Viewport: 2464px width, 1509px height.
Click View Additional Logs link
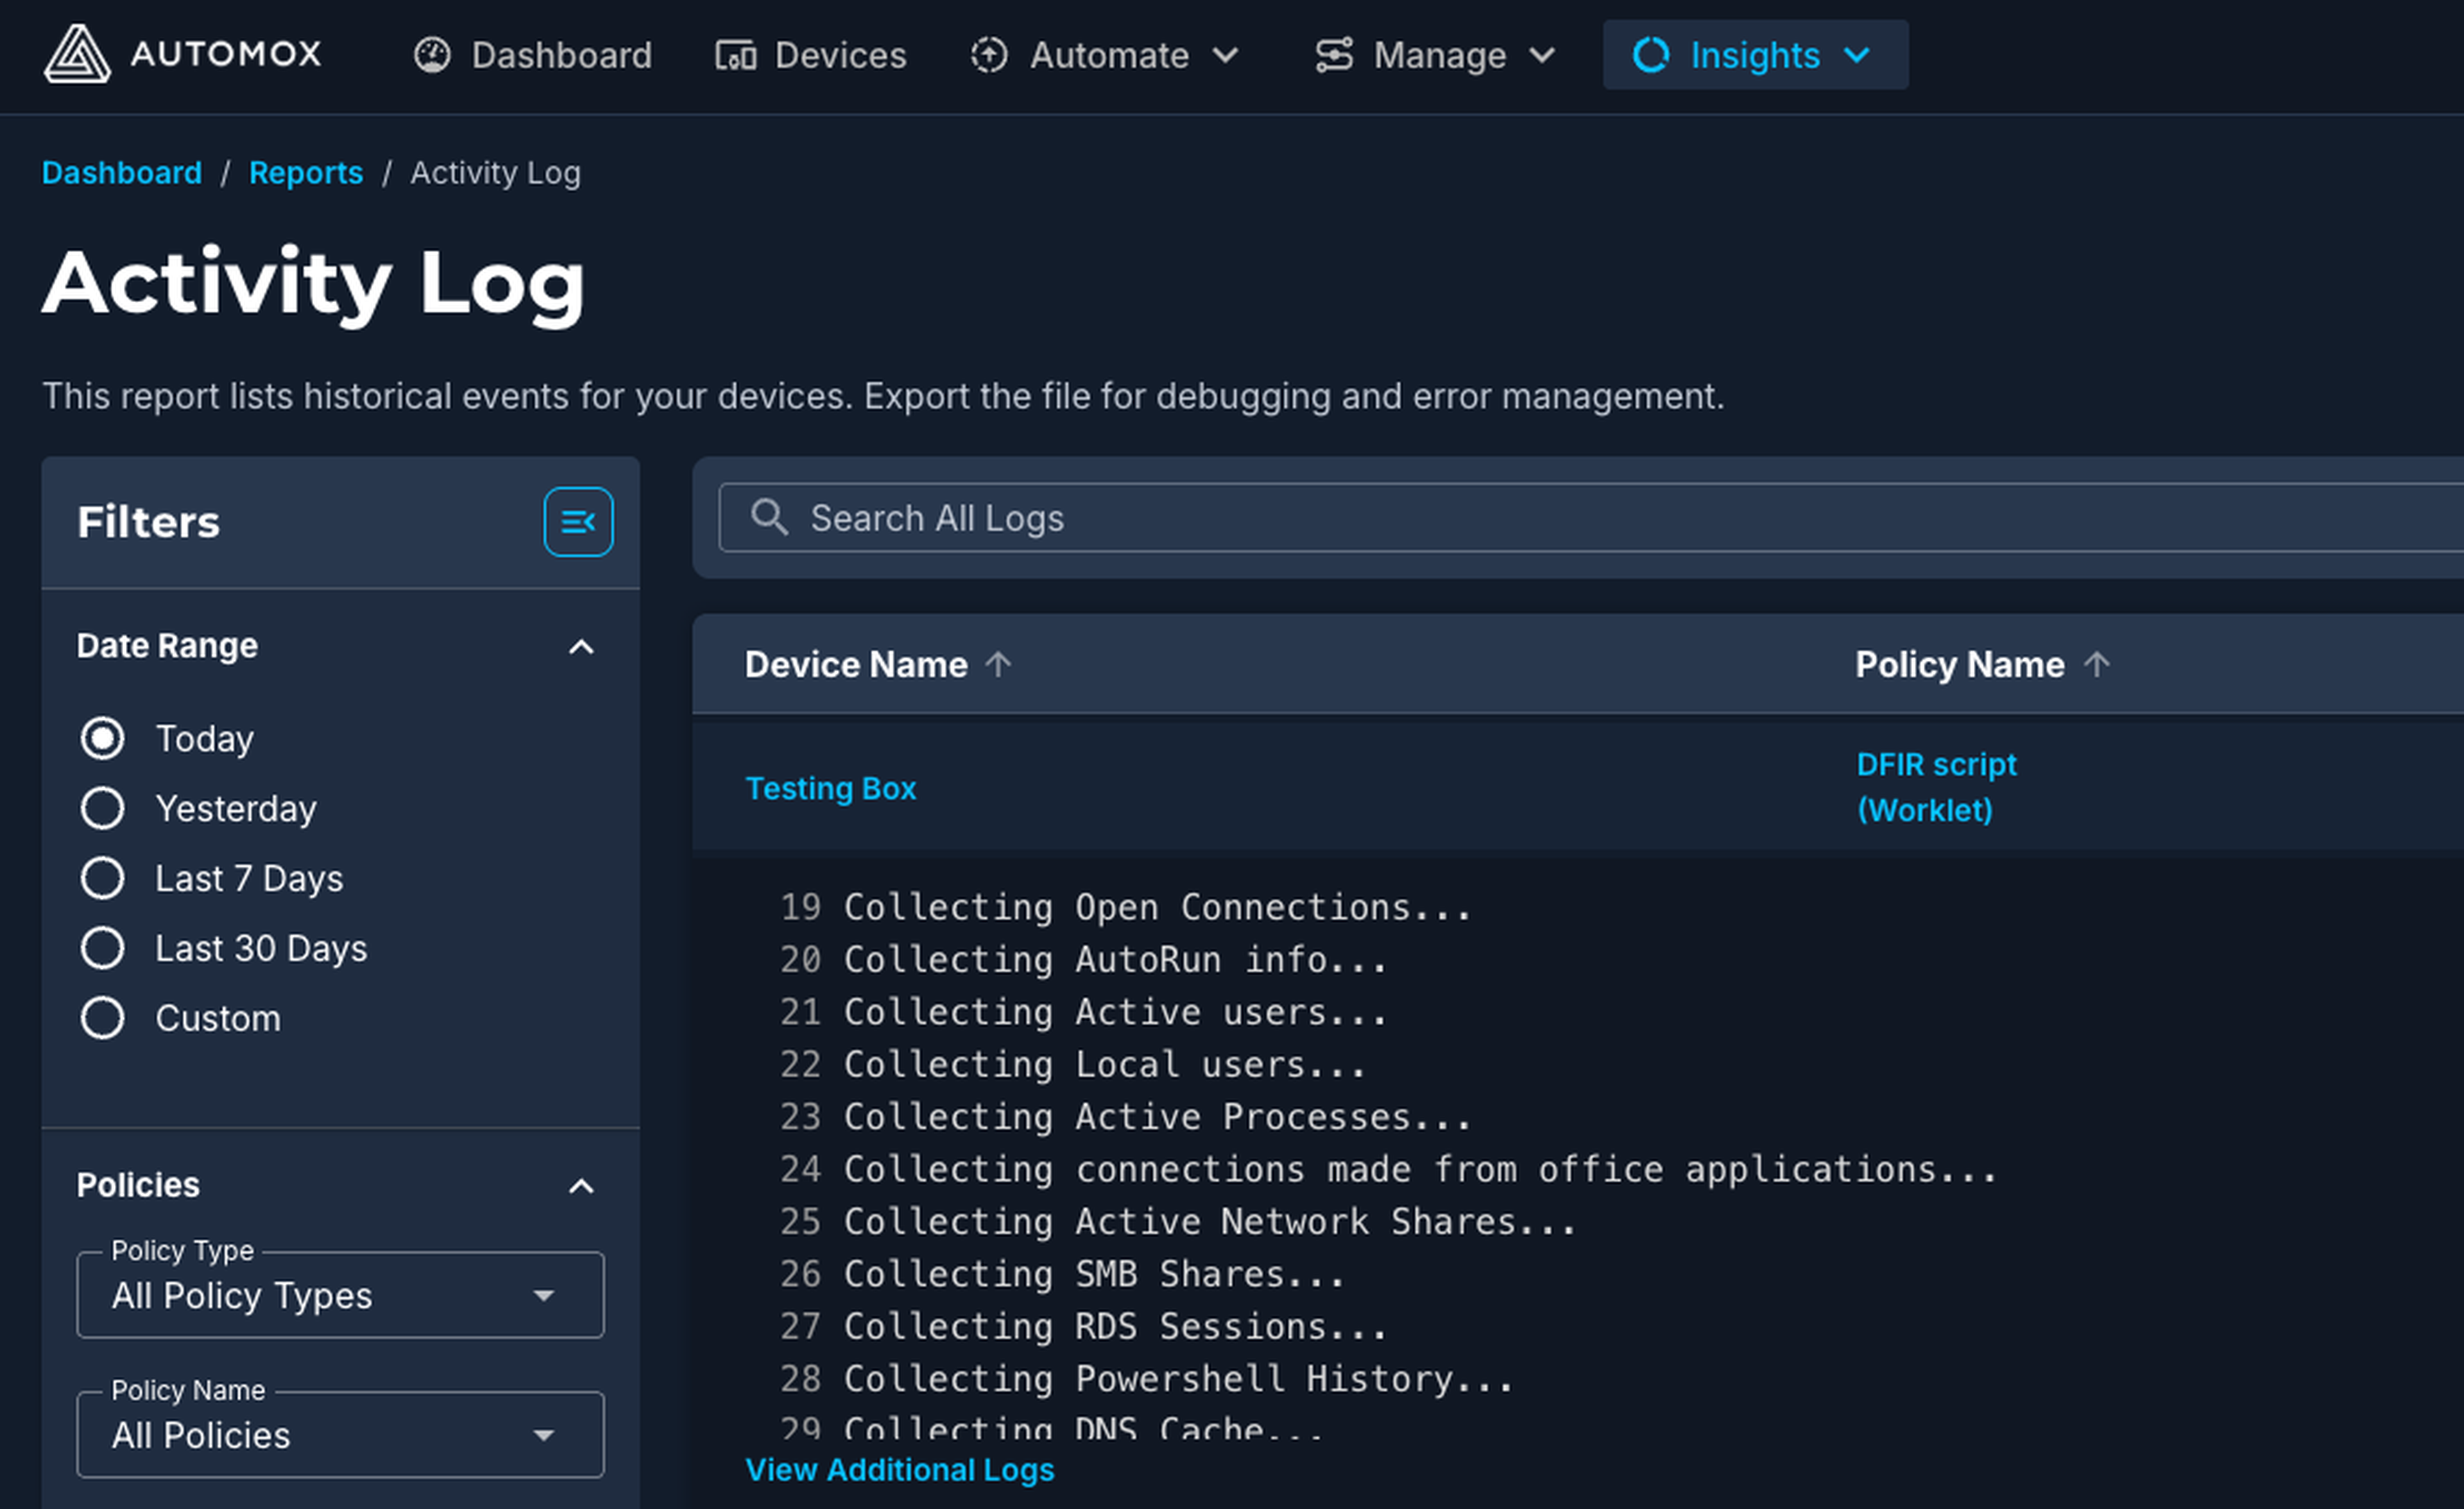[900, 1470]
